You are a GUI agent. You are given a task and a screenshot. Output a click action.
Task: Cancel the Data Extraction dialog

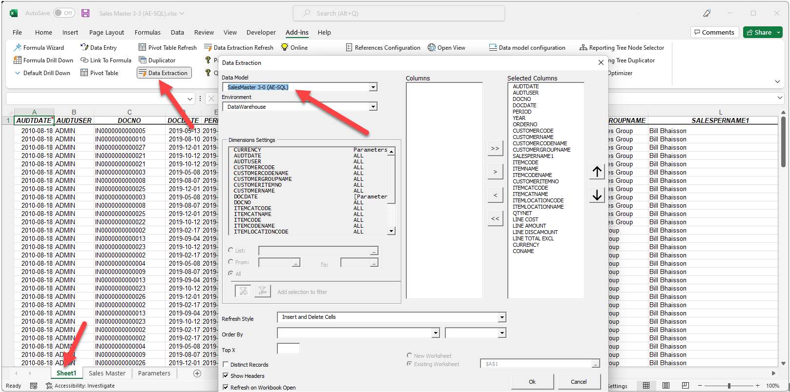point(579,382)
